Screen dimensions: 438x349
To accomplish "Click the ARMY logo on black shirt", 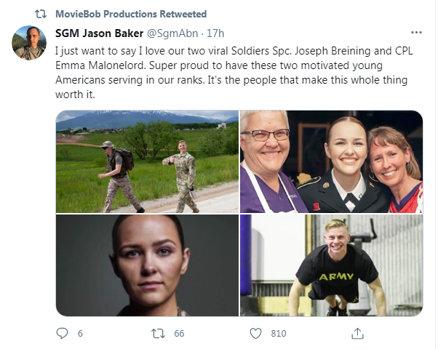I will (x=336, y=277).
